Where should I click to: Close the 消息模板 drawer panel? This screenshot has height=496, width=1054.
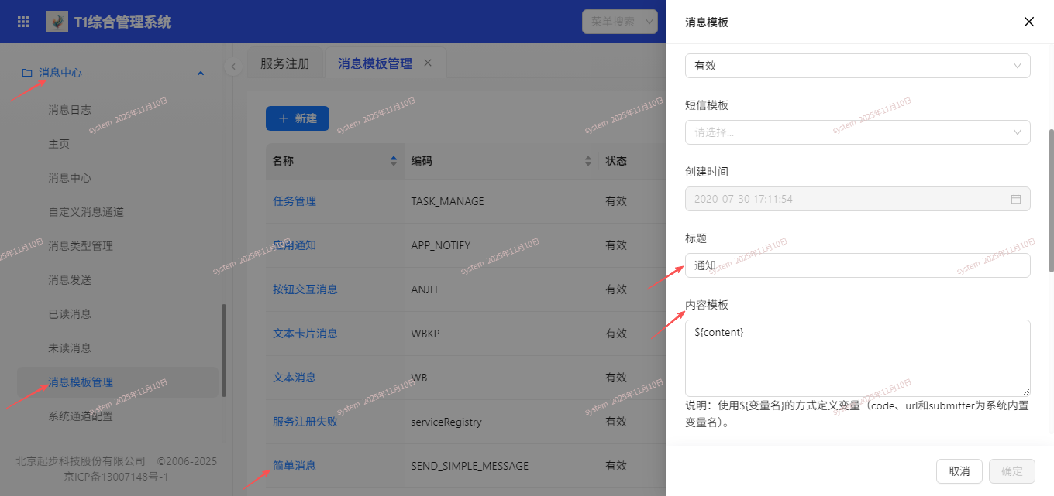pyautogui.click(x=1029, y=22)
